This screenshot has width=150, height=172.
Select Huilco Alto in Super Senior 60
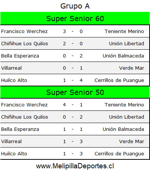tap(14, 80)
